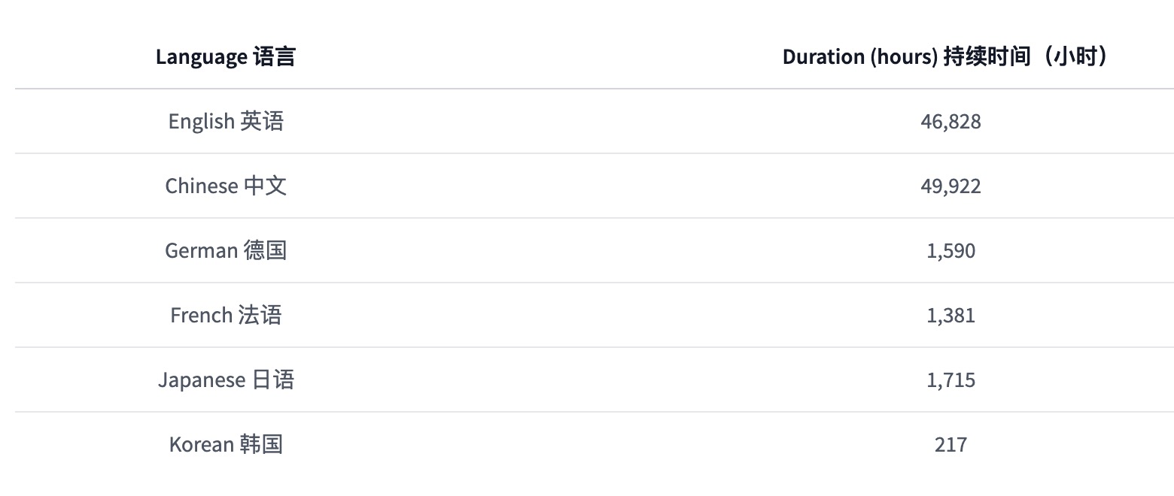Select the Japanese 日语 language cell

click(x=226, y=380)
